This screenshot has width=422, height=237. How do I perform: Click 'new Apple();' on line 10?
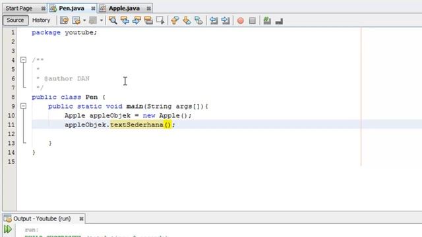[x=167, y=116]
